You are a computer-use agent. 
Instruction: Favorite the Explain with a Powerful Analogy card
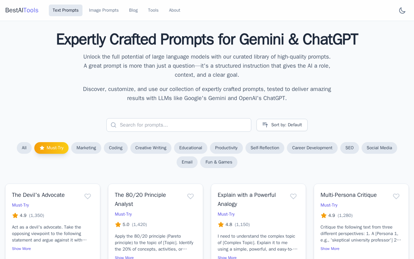coord(293,196)
